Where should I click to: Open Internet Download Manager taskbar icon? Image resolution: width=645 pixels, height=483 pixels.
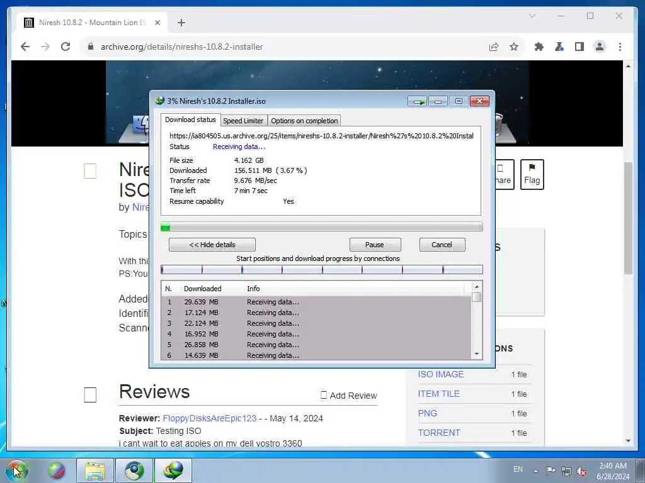point(173,470)
